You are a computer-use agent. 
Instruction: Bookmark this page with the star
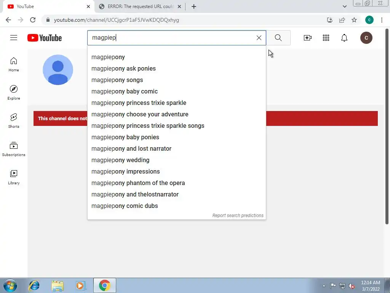pyautogui.click(x=354, y=20)
